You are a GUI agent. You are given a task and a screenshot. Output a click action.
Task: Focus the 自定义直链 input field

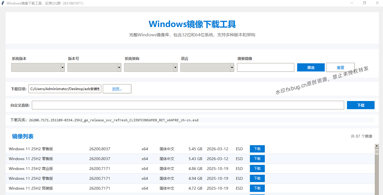coord(188,105)
